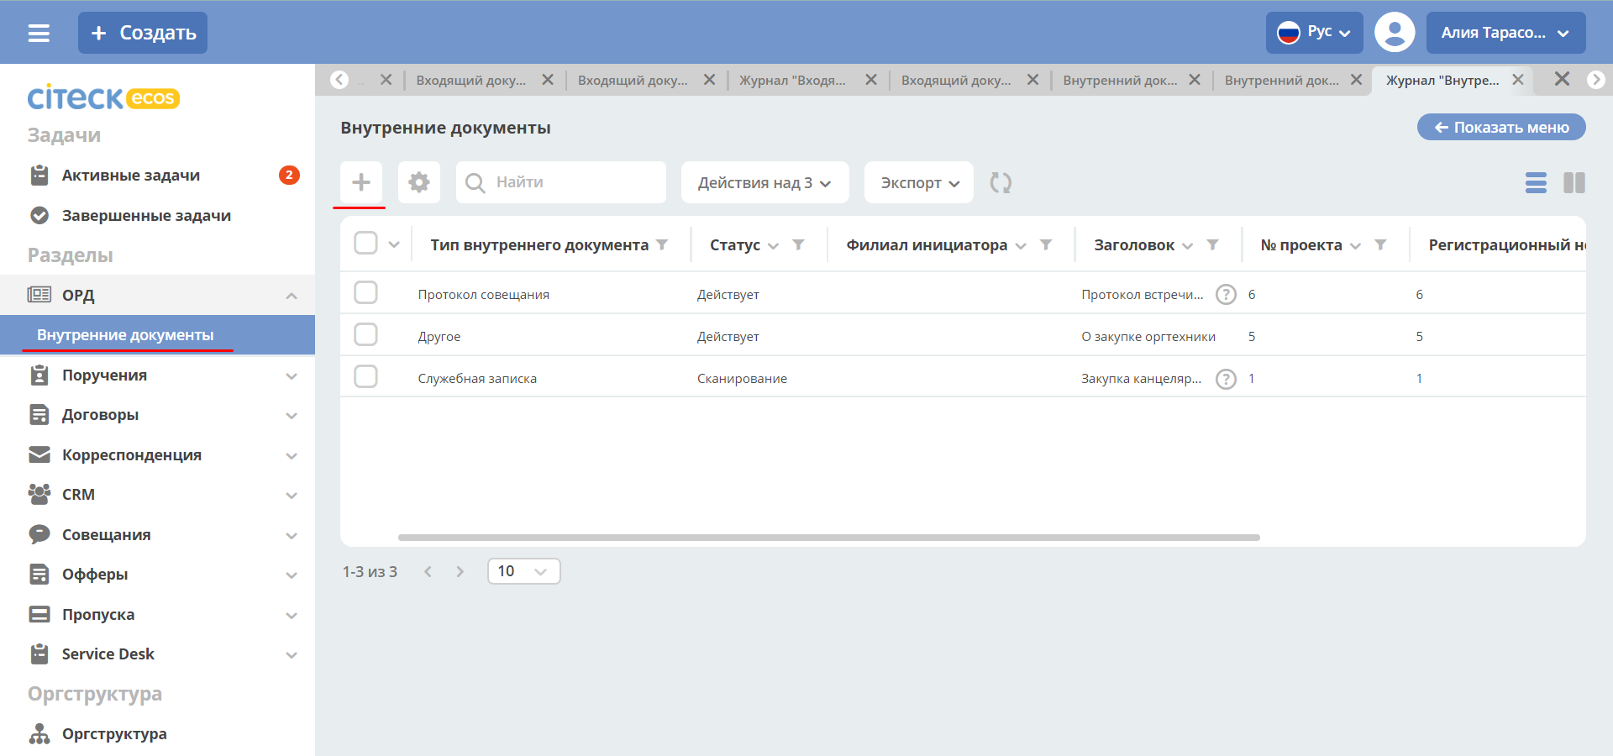
Task: Show help for Протокол встречи title
Action: point(1227,295)
